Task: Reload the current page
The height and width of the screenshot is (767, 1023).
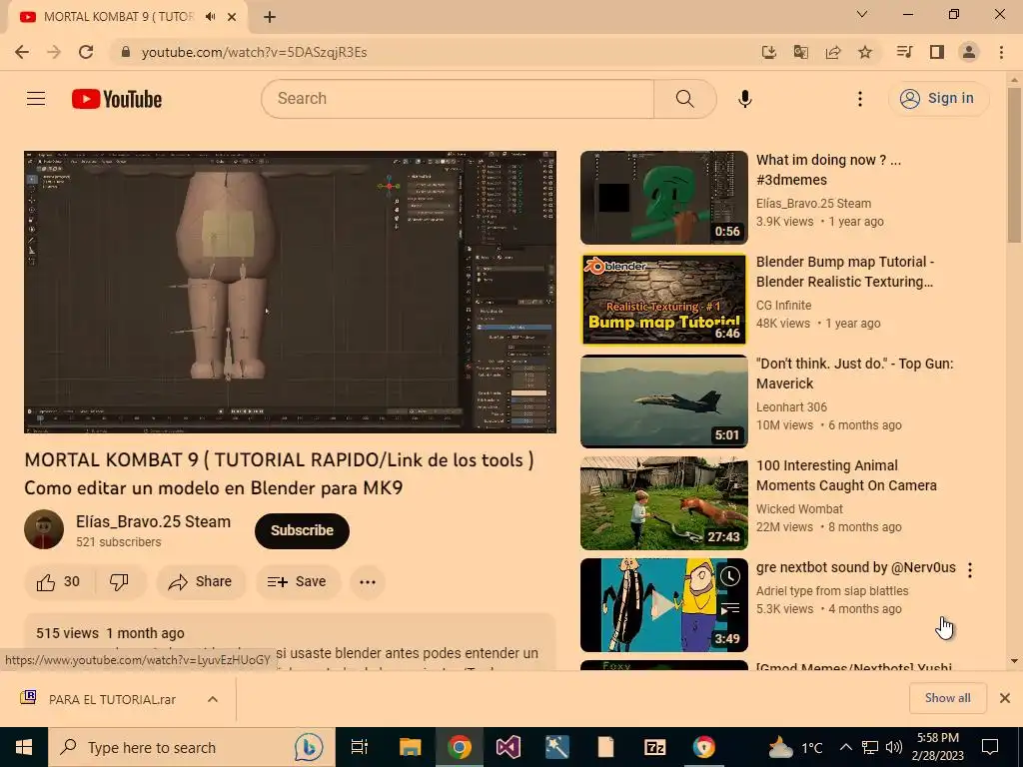Action: 86,52
